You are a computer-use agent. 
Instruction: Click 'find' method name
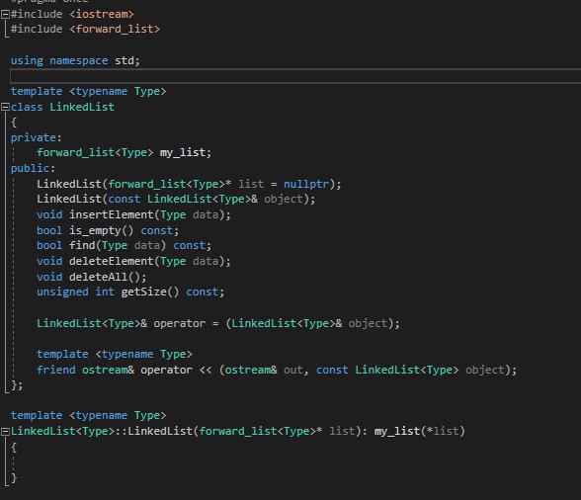[82, 245]
